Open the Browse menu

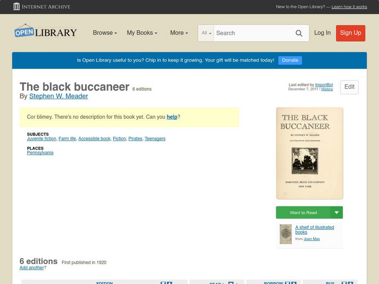click(x=104, y=33)
